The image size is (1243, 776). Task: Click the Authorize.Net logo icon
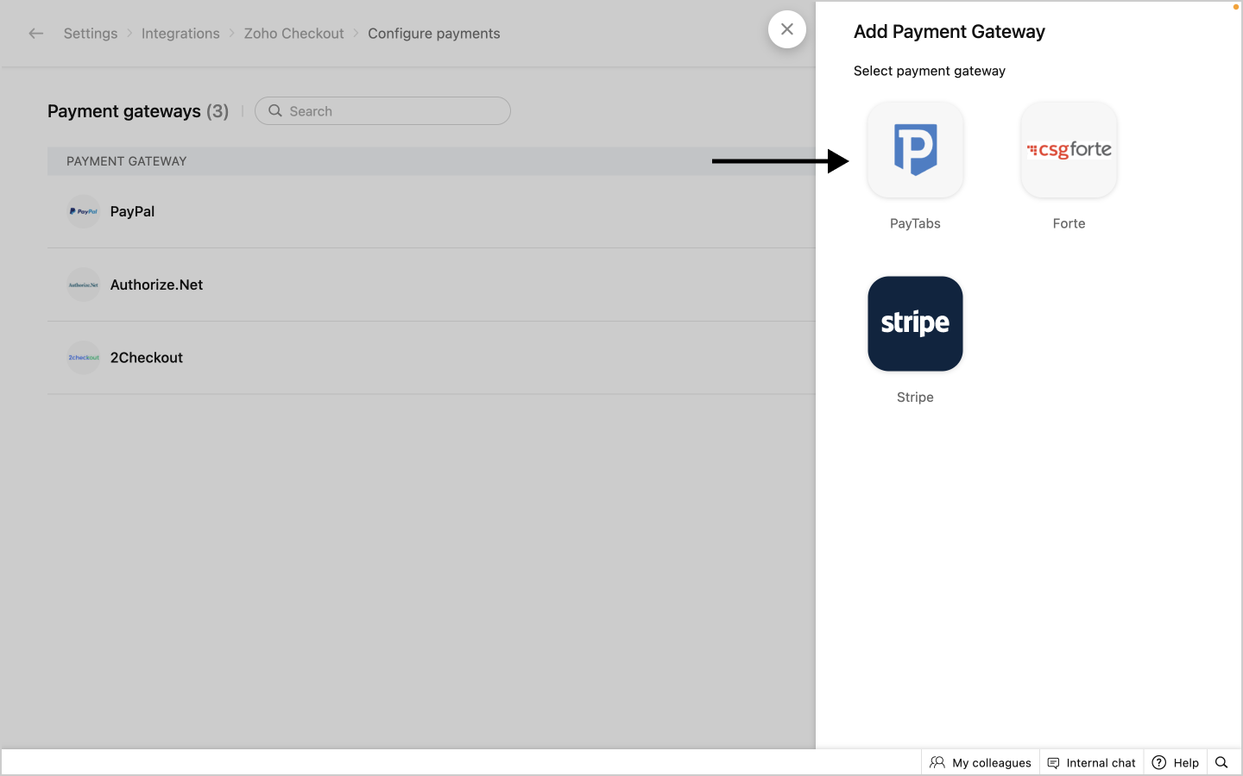pos(84,285)
